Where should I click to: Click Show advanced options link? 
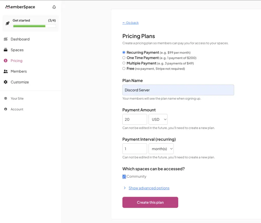149,188
